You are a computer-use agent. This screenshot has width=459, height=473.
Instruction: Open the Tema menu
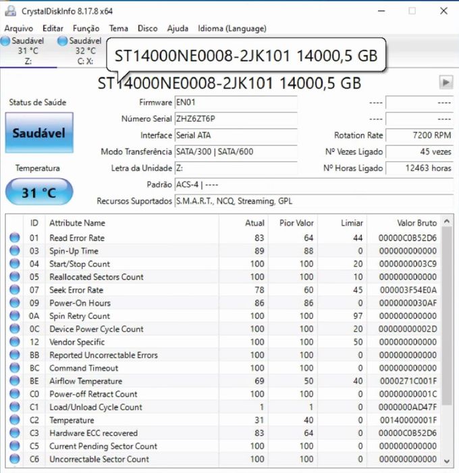[x=118, y=28]
